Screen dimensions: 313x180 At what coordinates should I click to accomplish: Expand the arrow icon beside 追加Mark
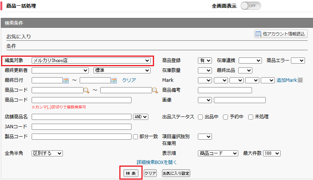coord(300,80)
